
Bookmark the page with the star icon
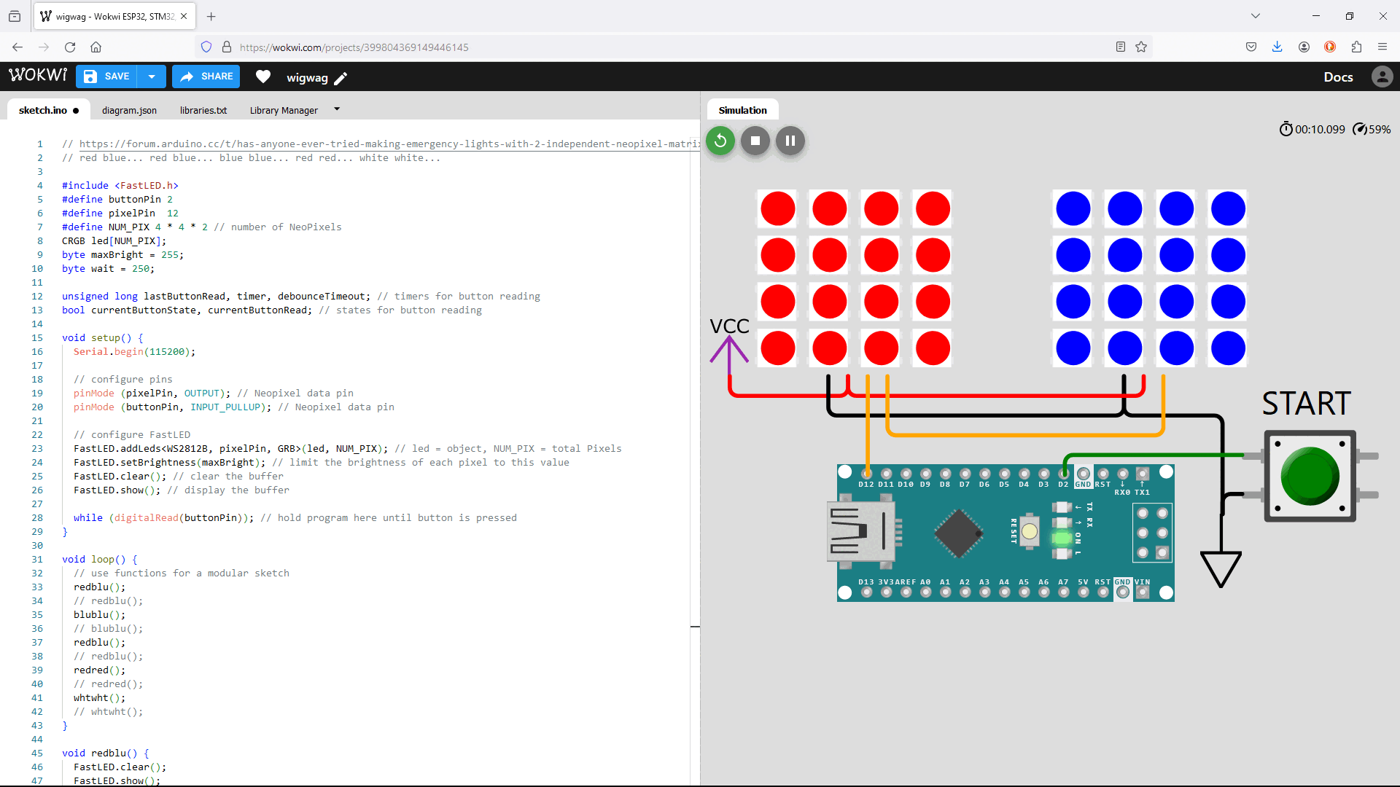1142,47
